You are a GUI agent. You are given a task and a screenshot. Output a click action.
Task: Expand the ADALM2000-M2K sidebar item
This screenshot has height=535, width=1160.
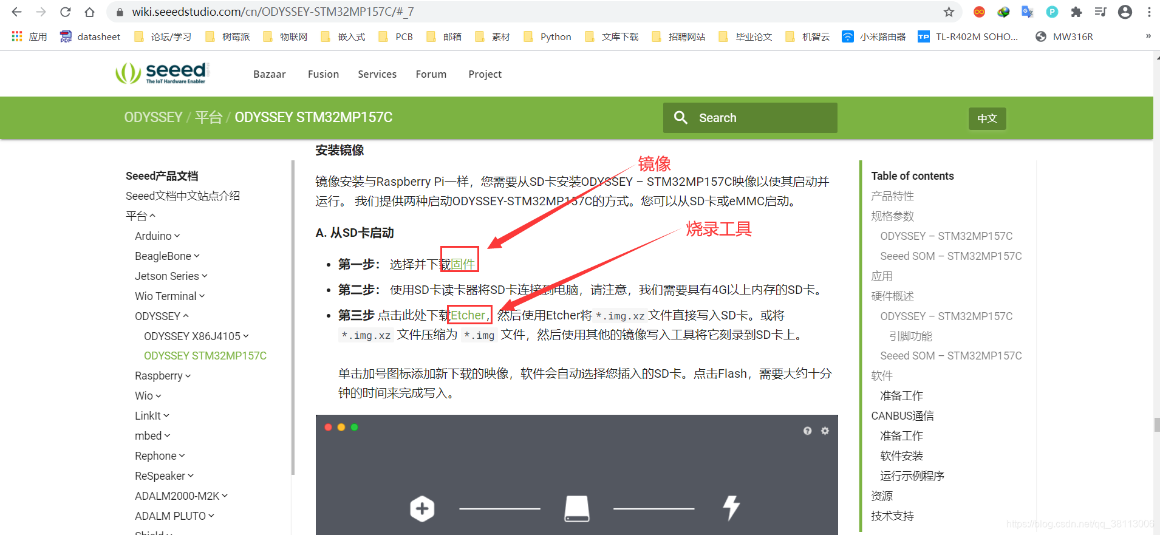(x=181, y=496)
